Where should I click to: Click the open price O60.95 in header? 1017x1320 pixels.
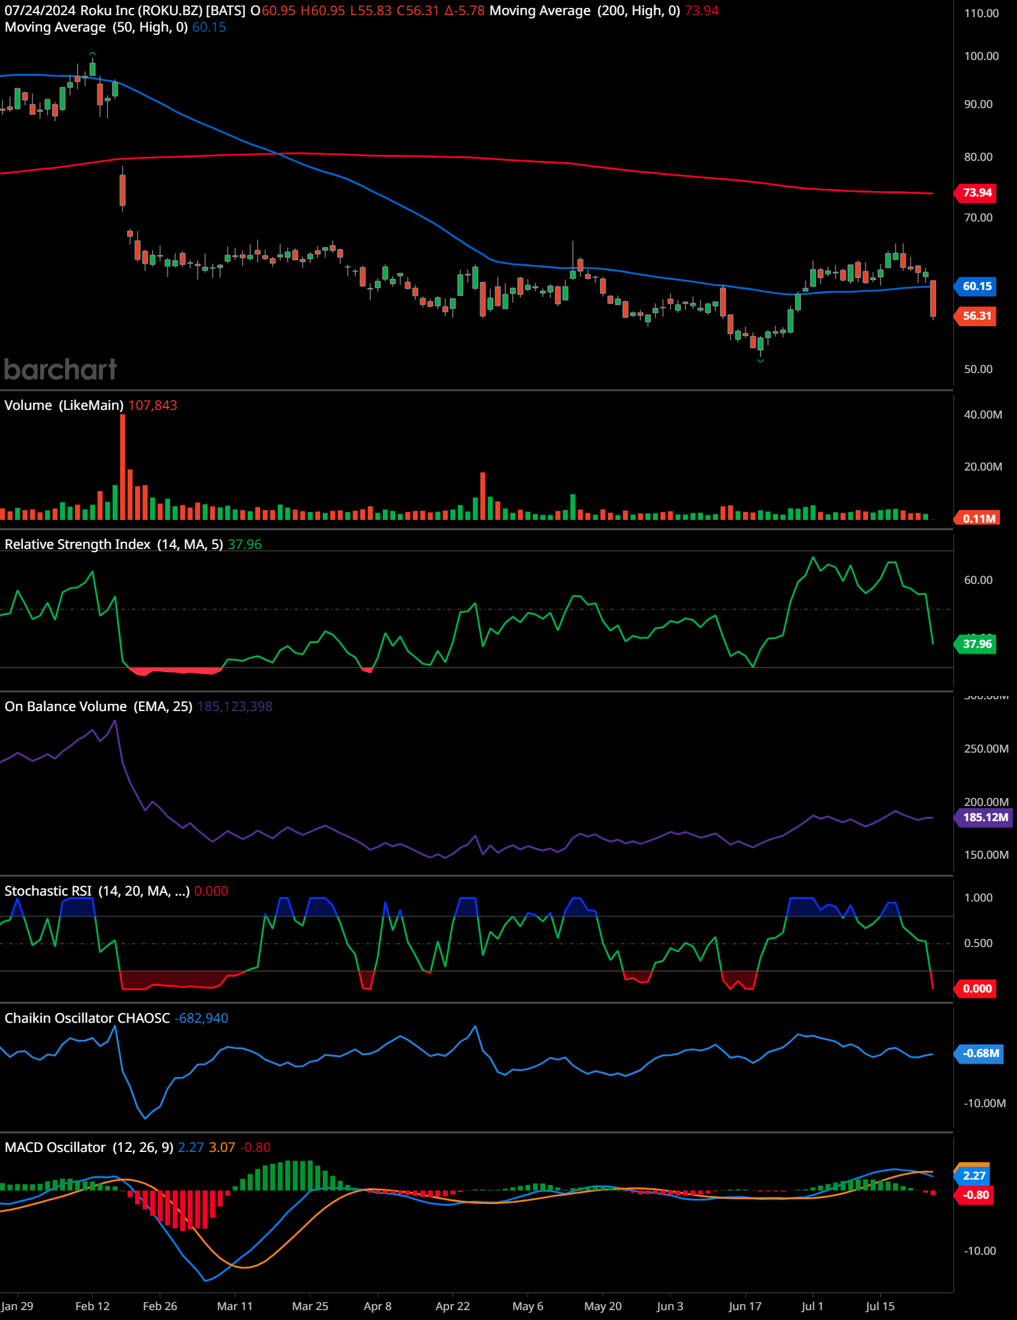pyautogui.click(x=273, y=11)
